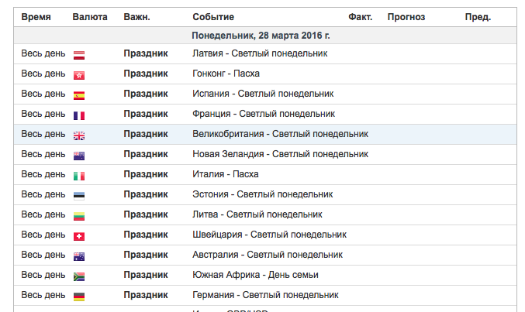Click the South Africa flag icon
This screenshot has height=312, width=525.
click(x=79, y=276)
